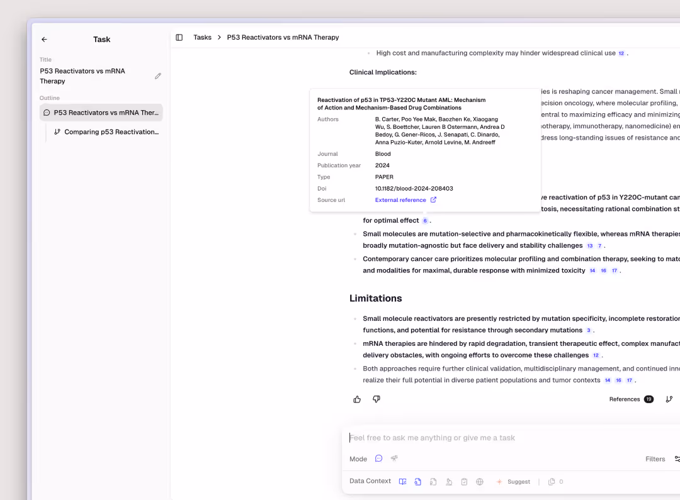This screenshot has width=680, height=500.
Task: Click the Clinical Implications heading
Action: [383, 72]
